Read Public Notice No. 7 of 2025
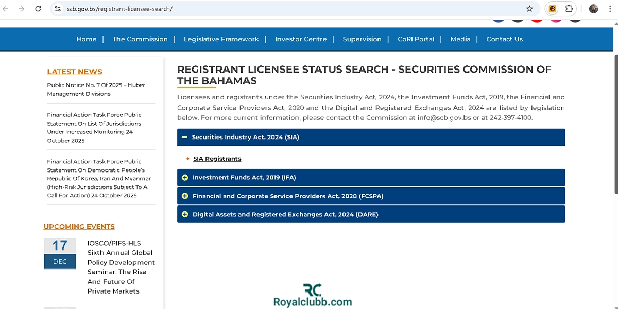The image size is (618, 309). click(96, 90)
